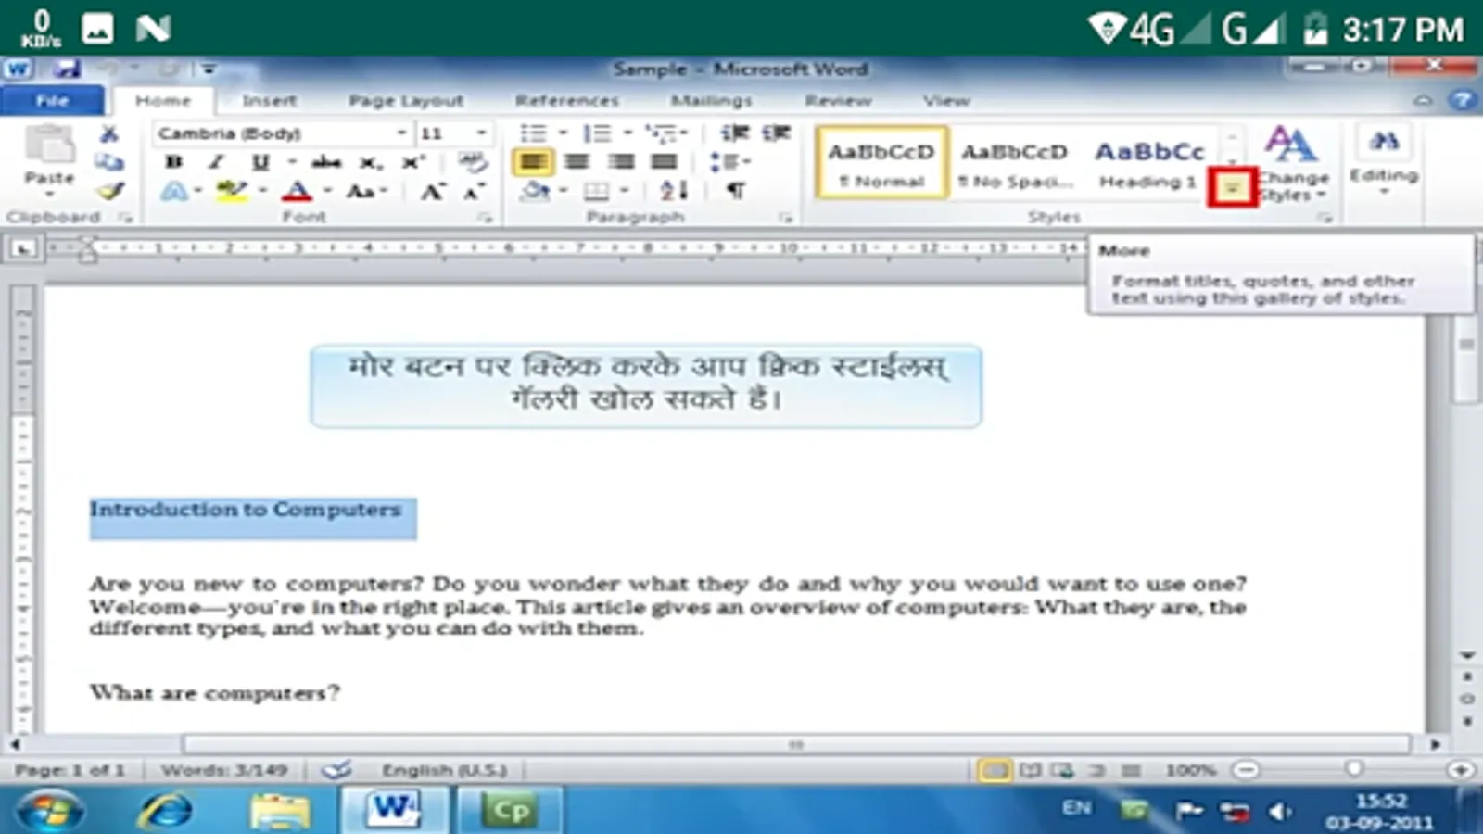The width and height of the screenshot is (1483, 834).
Task: Open the Editing find binoculars menu
Action: [1384, 159]
